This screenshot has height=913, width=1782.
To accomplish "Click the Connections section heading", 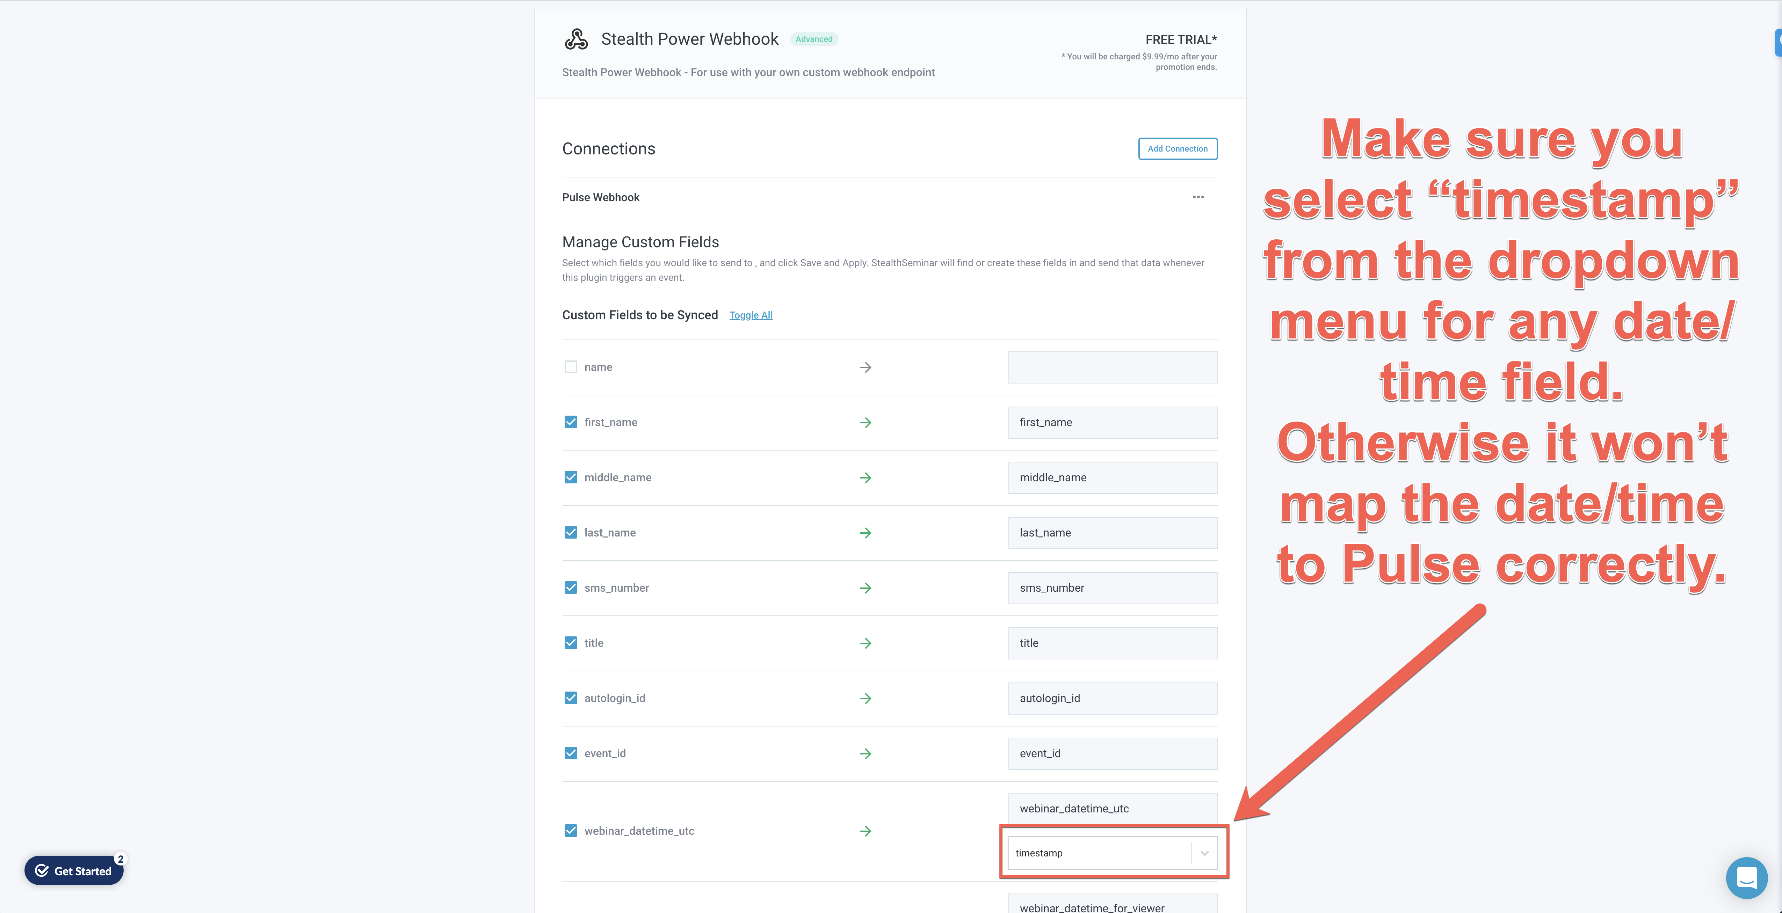I will point(609,149).
